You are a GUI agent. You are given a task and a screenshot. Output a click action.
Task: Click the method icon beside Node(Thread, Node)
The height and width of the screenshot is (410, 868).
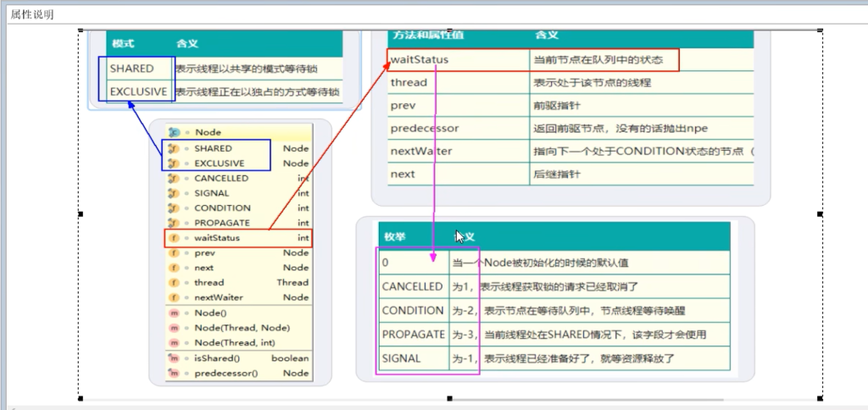coord(174,328)
